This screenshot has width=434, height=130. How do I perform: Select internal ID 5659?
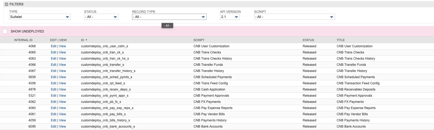click(32, 77)
